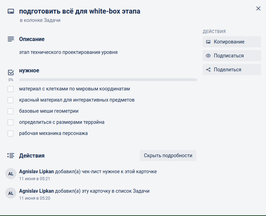The height and width of the screenshot is (216, 266).
Task: Click Подписаться to watch the card
Action: coord(232,56)
